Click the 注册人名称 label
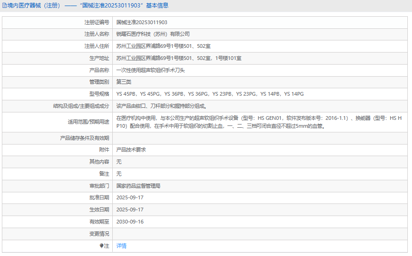Image resolution: width=412 pixels, height=256 pixels. (97, 34)
